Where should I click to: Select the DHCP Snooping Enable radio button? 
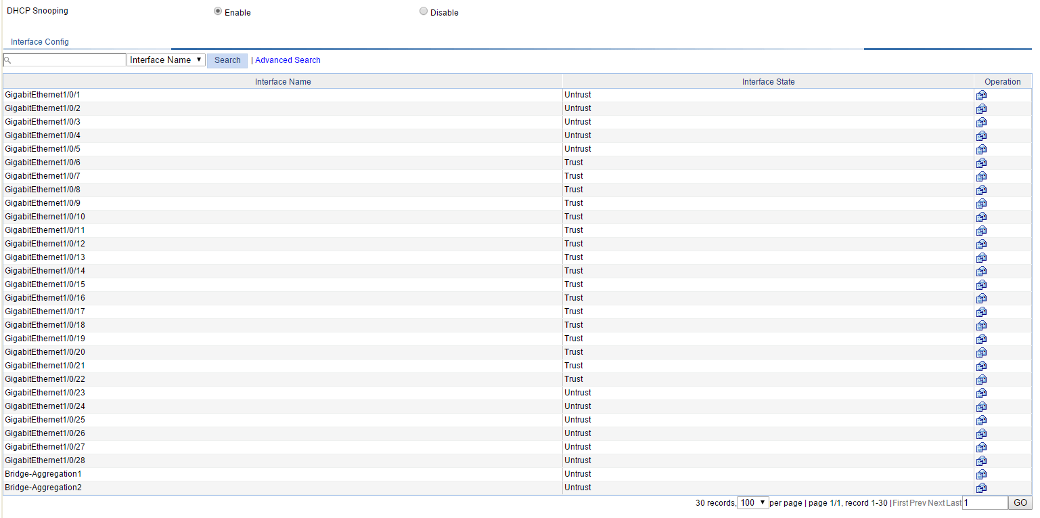(x=218, y=12)
